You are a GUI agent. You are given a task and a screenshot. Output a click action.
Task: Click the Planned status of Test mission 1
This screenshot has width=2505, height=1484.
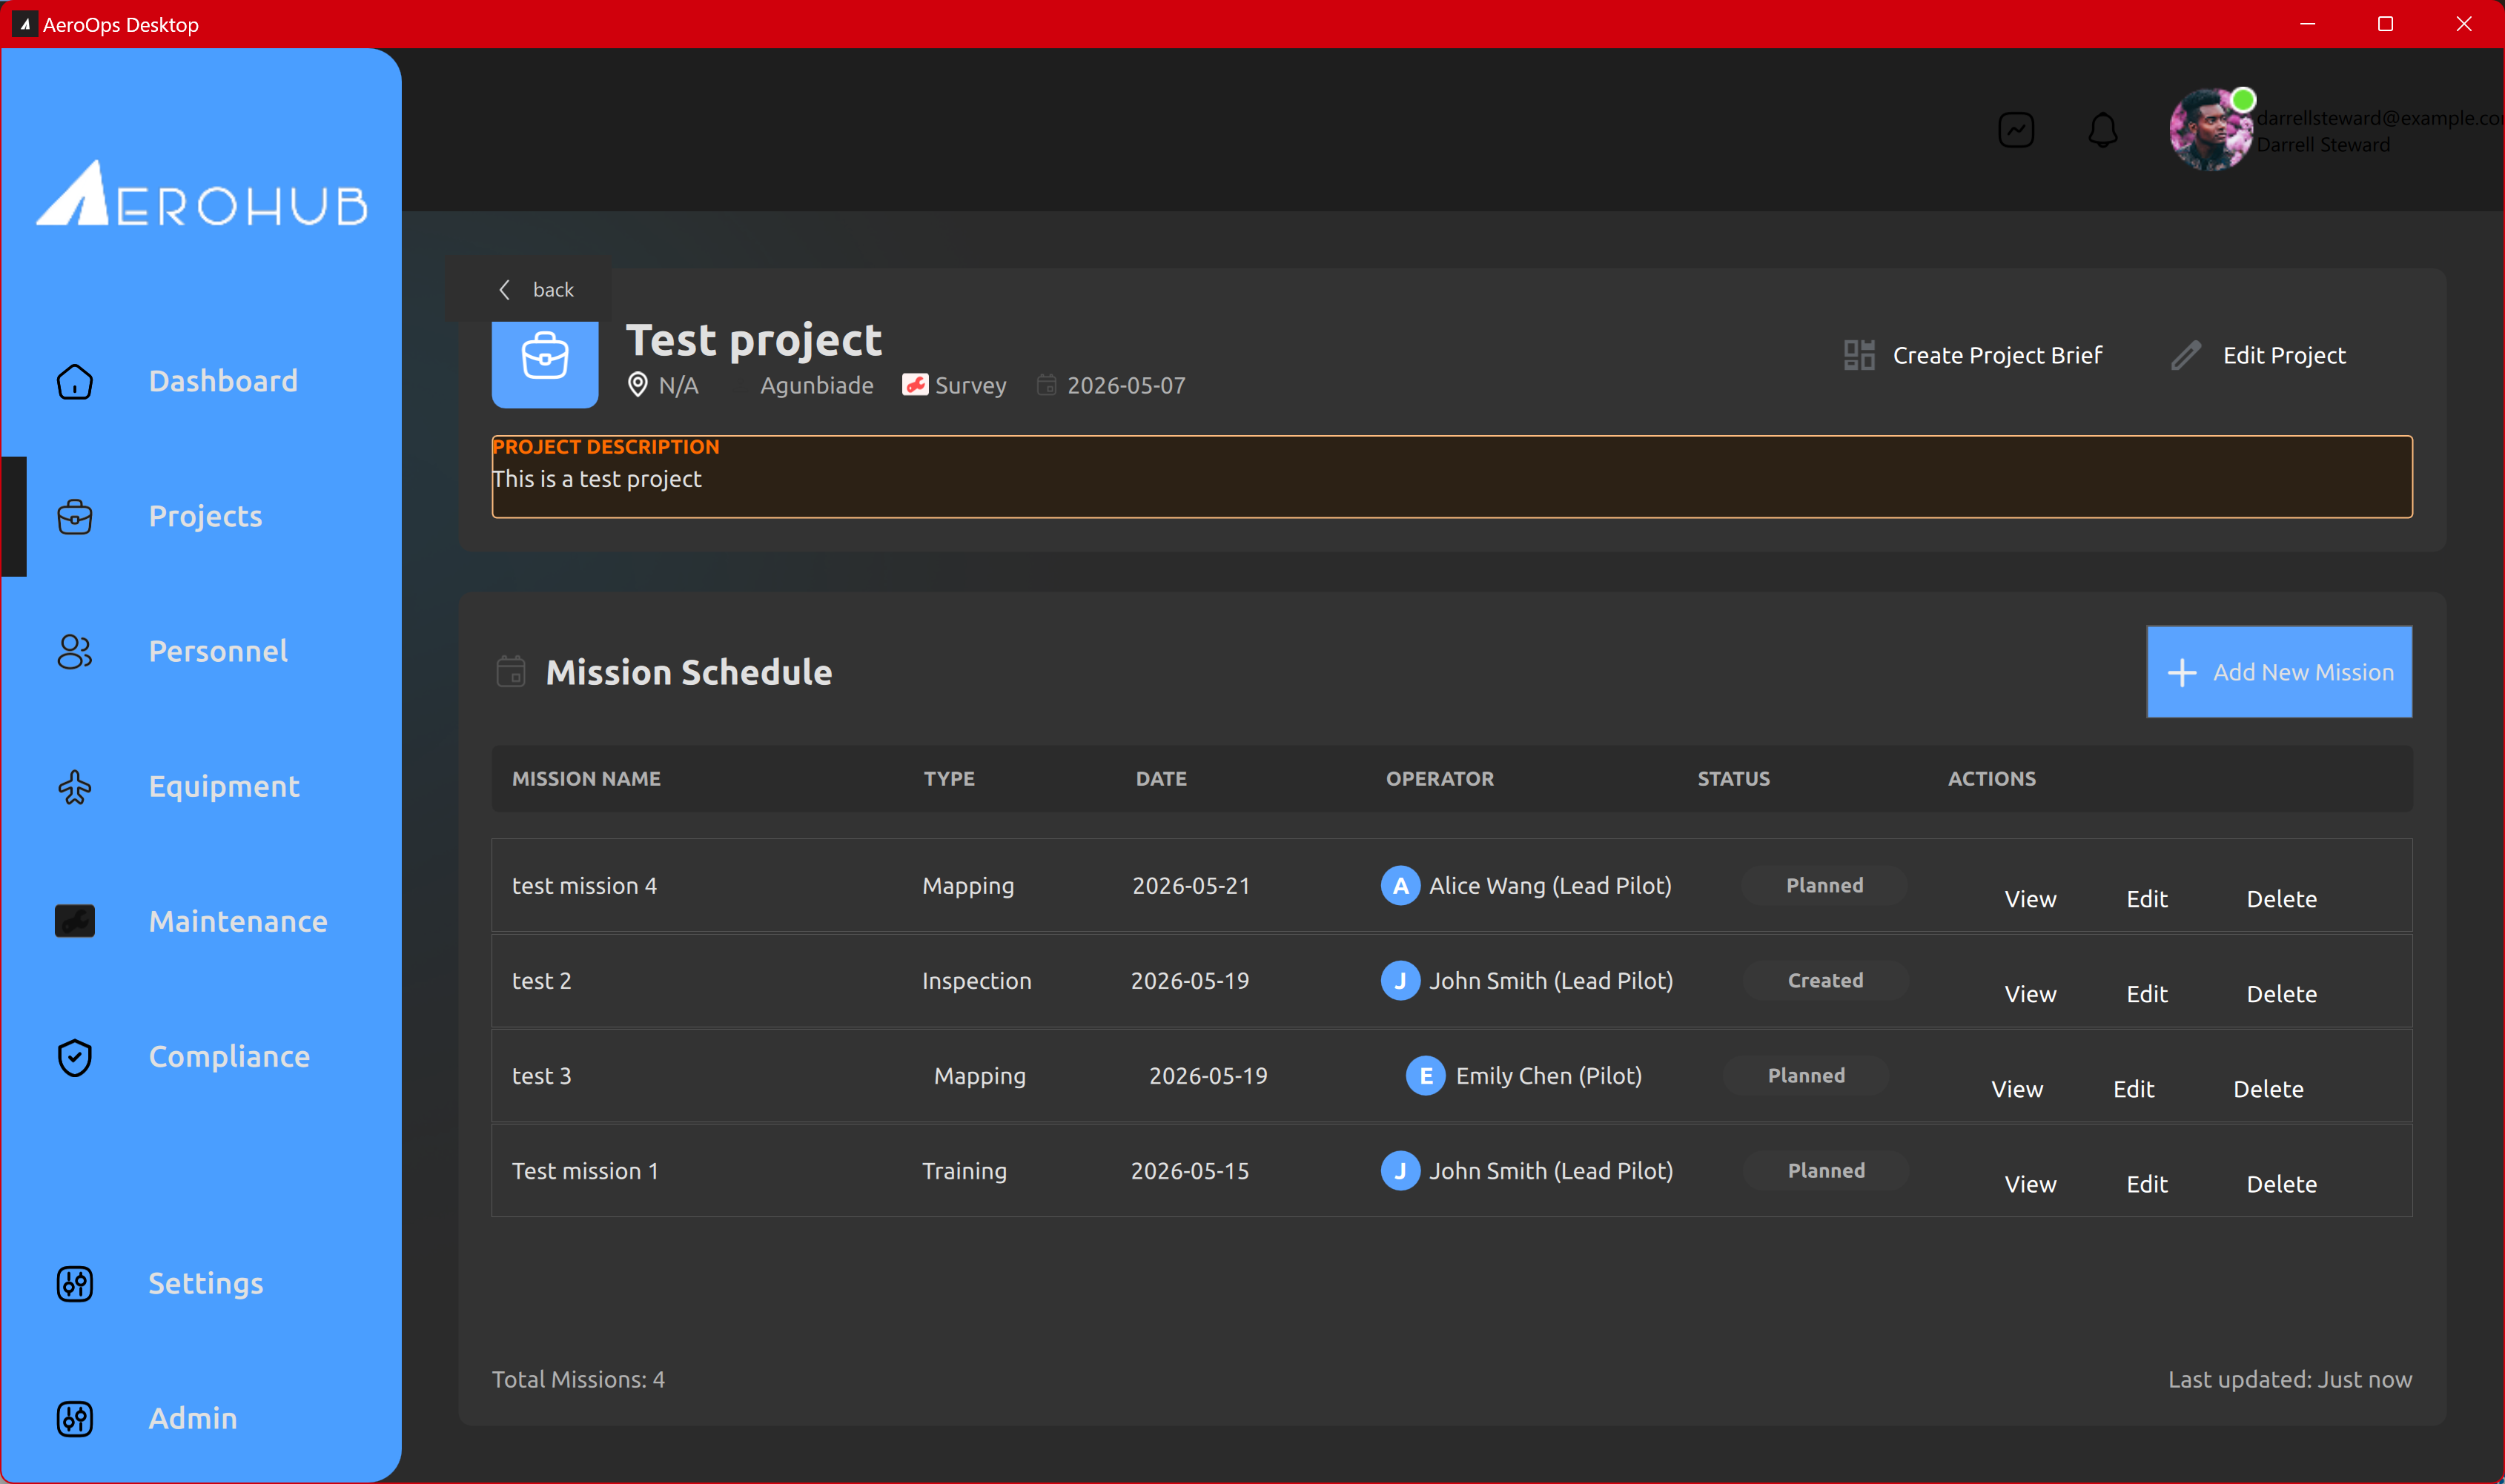1826,1171
